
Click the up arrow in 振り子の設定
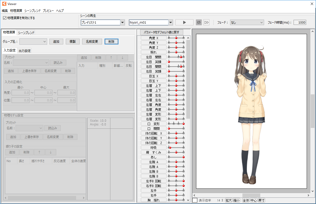click(x=39, y=152)
